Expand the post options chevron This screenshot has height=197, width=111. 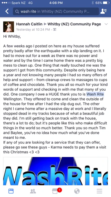(x=106, y=24)
